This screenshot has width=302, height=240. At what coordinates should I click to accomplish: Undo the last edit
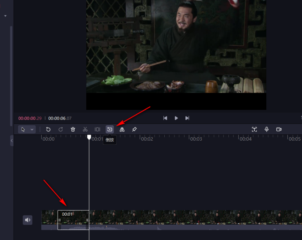click(48, 129)
